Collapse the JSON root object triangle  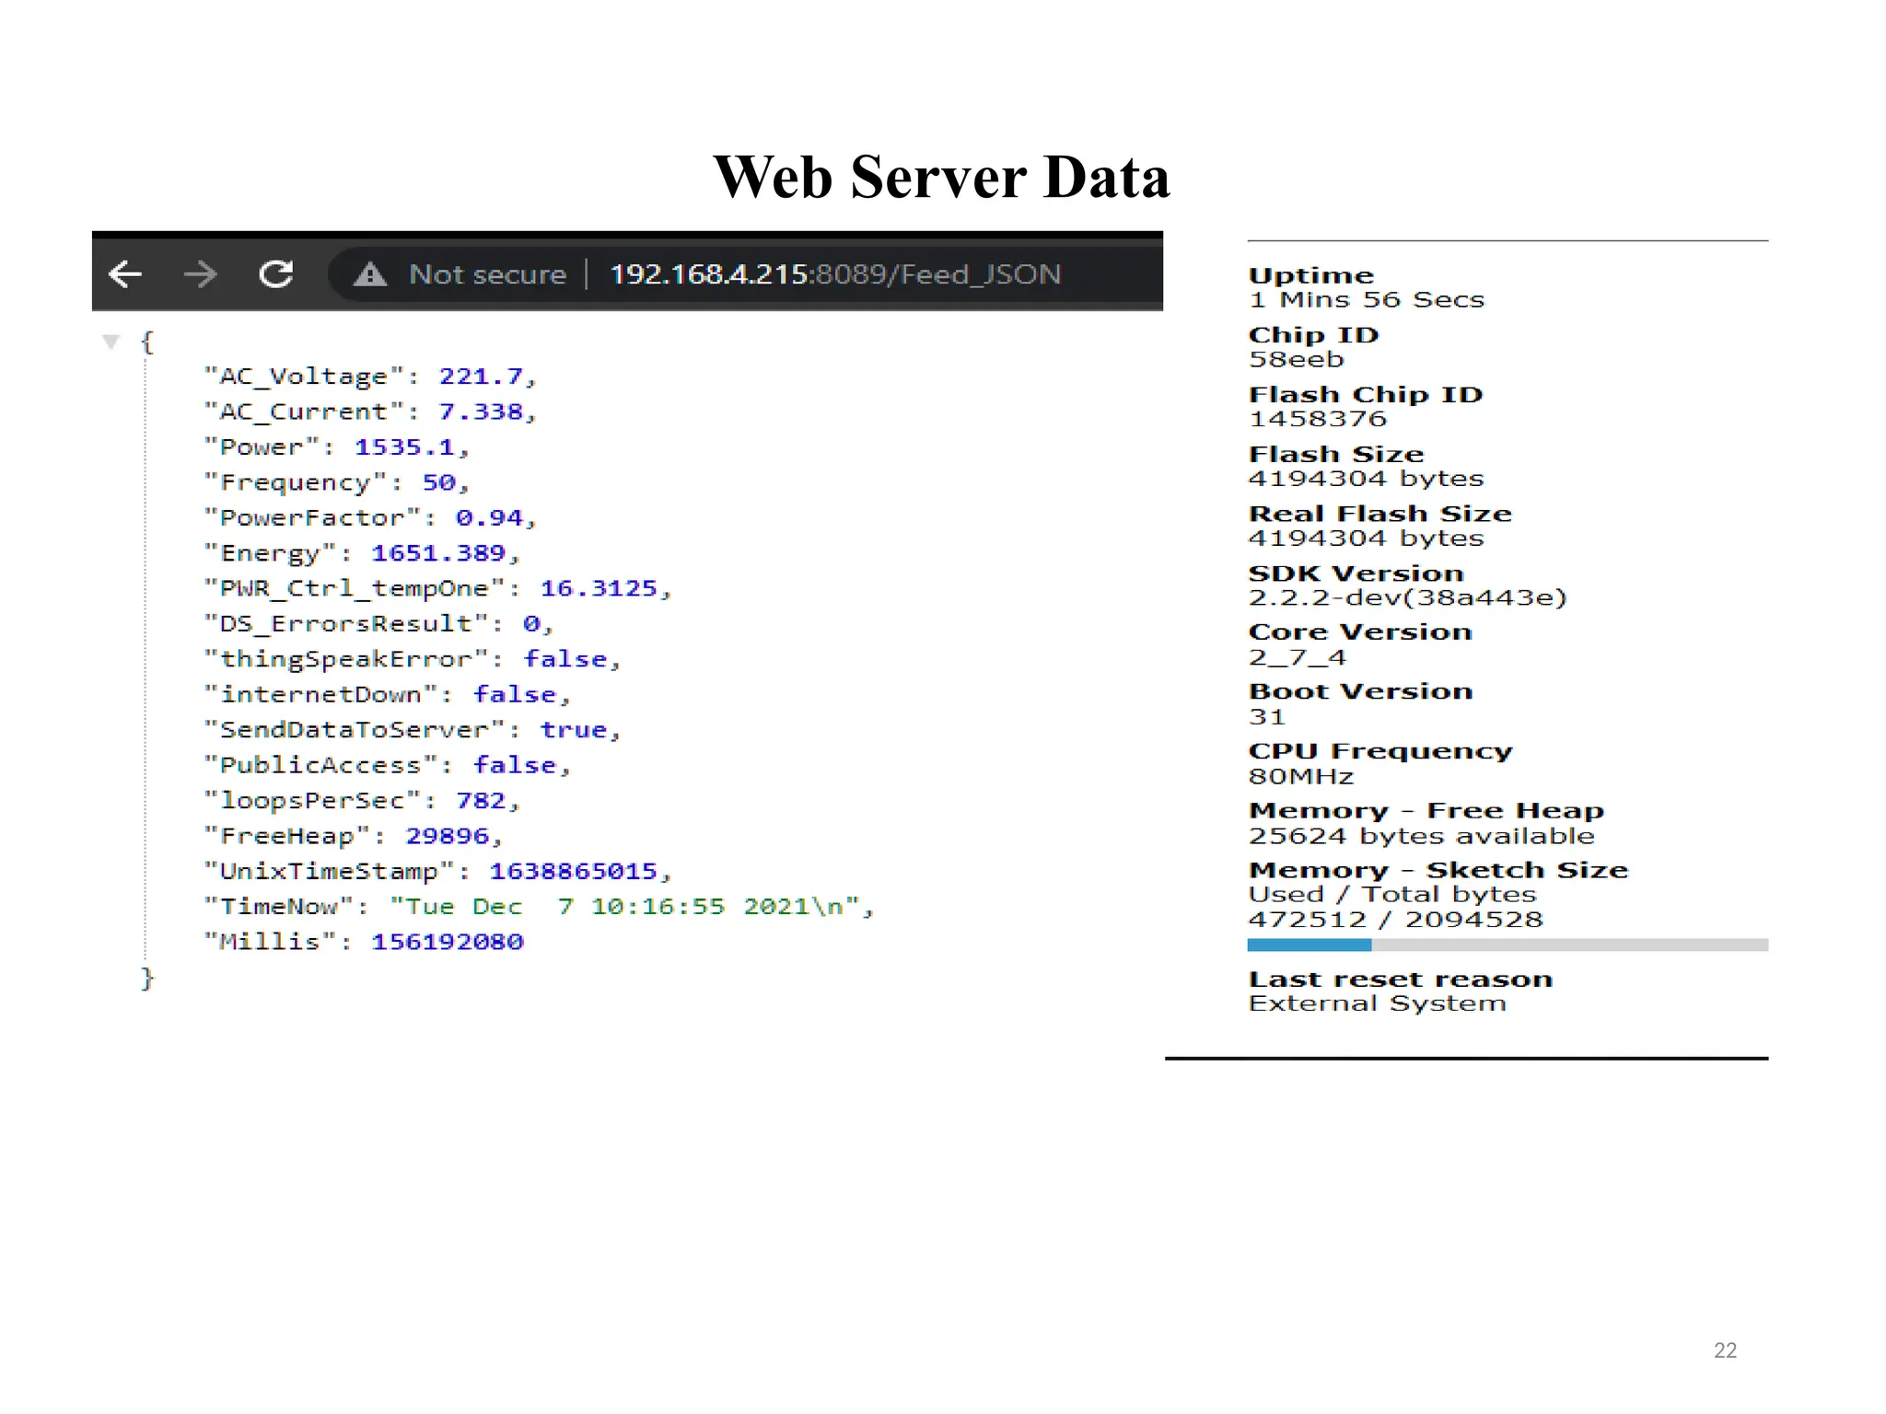pyautogui.click(x=111, y=342)
